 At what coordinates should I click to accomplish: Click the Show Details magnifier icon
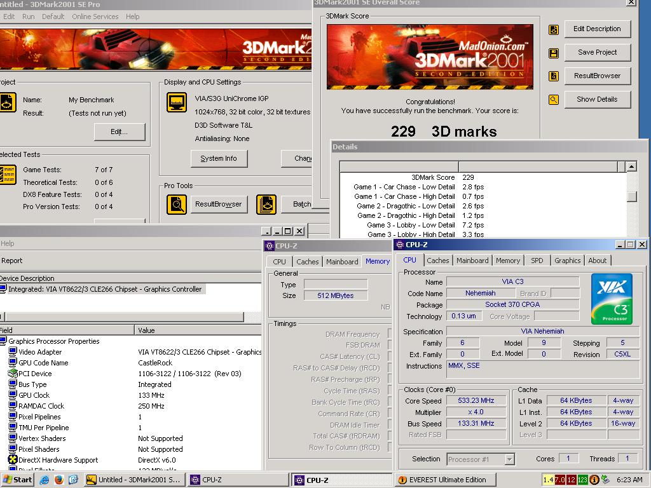point(554,100)
